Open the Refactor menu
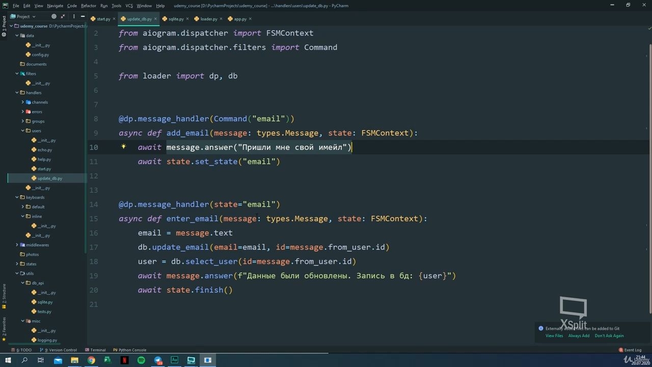652x367 pixels. pyautogui.click(x=89, y=6)
